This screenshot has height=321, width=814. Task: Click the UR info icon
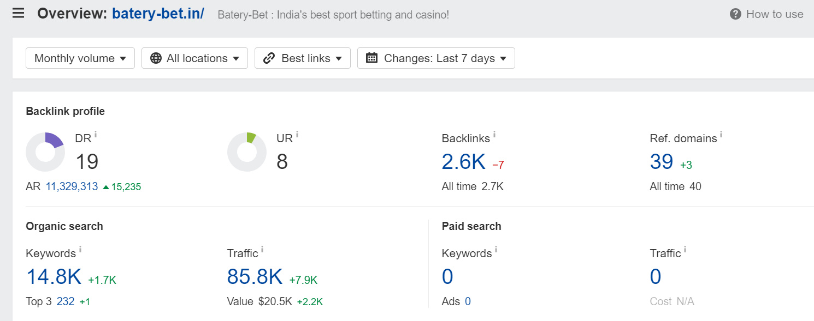(297, 134)
